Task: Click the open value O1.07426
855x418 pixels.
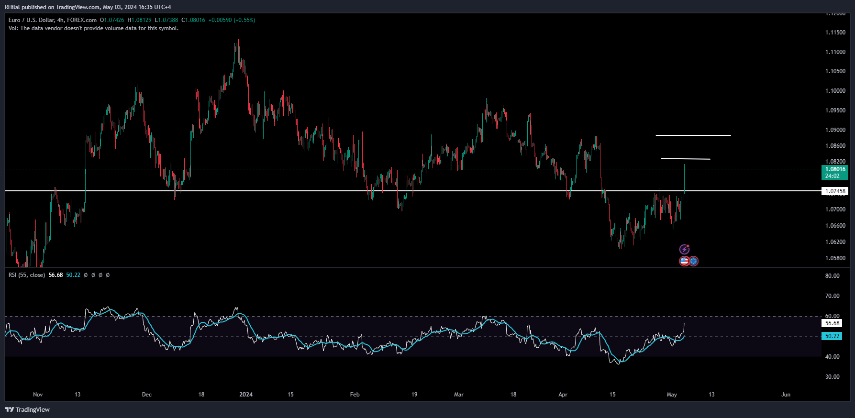Action: point(112,20)
